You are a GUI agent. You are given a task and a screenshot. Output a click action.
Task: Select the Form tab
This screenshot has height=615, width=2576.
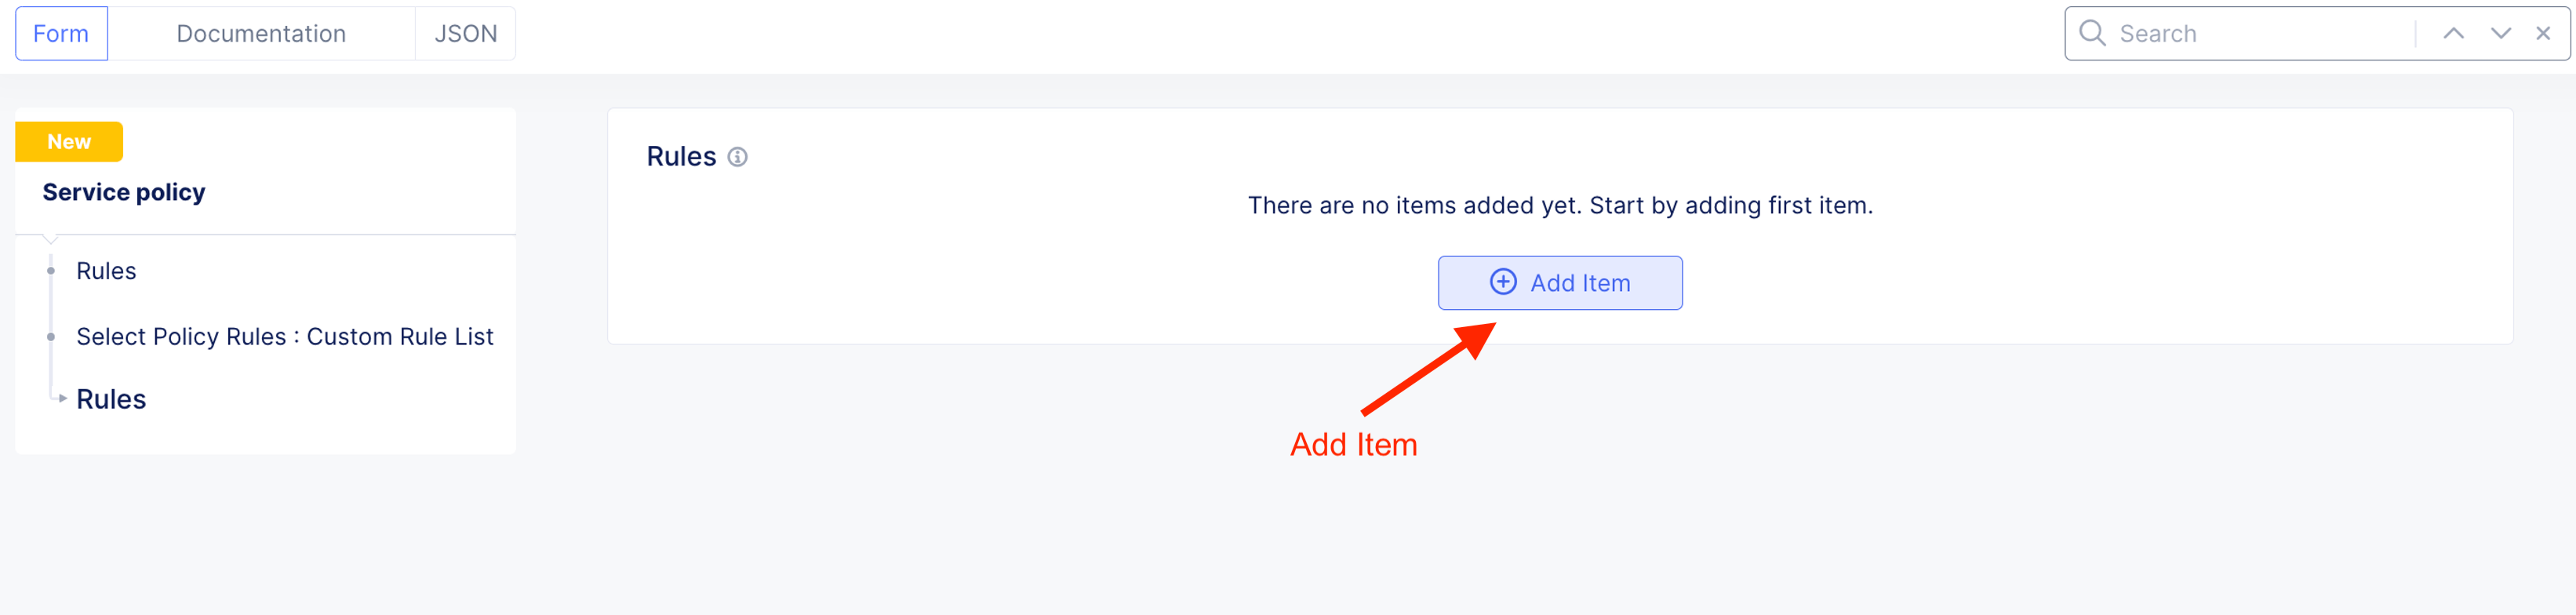pyautogui.click(x=61, y=34)
